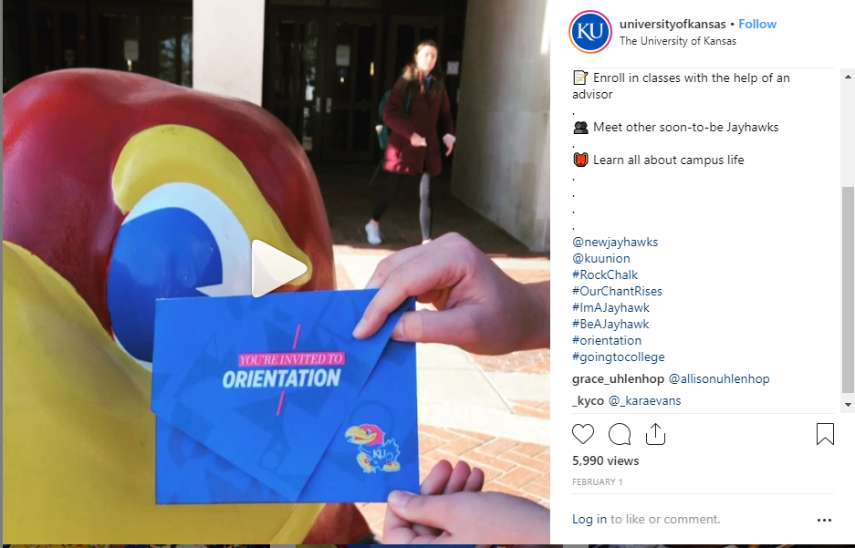Viewport: 855px width, 548px height.
Task: Visit the @newjayhawks mention
Action: 615,242
